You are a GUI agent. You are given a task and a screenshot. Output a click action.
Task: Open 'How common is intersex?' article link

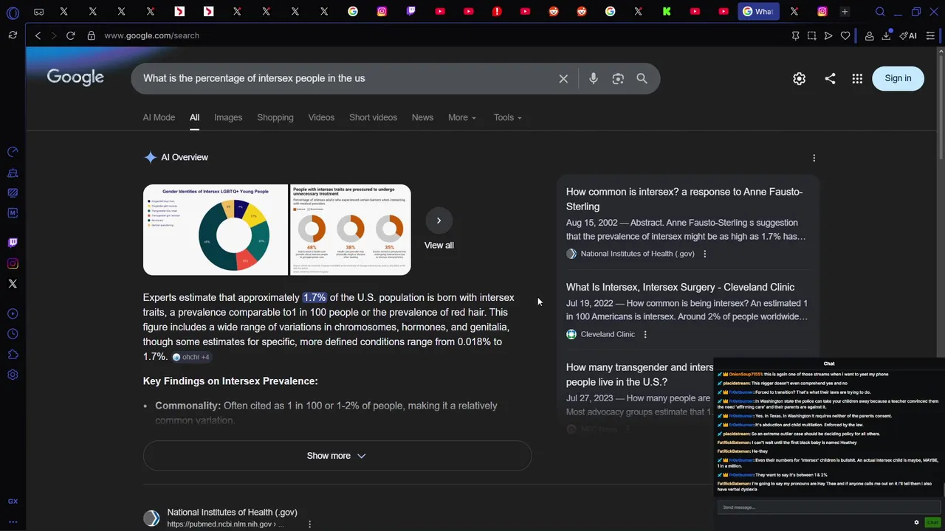pyautogui.click(x=684, y=199)
